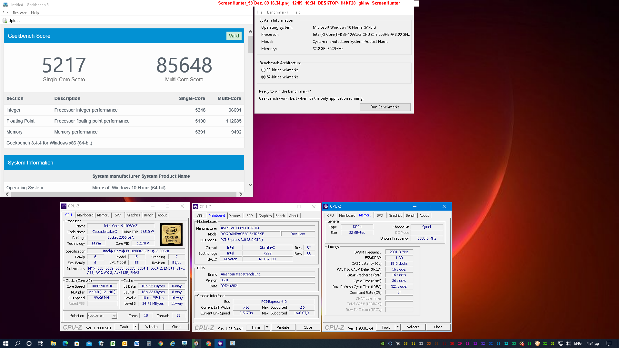
Task: Open ScreenHunter taskbar icon
Action: (x=232, y=343)
